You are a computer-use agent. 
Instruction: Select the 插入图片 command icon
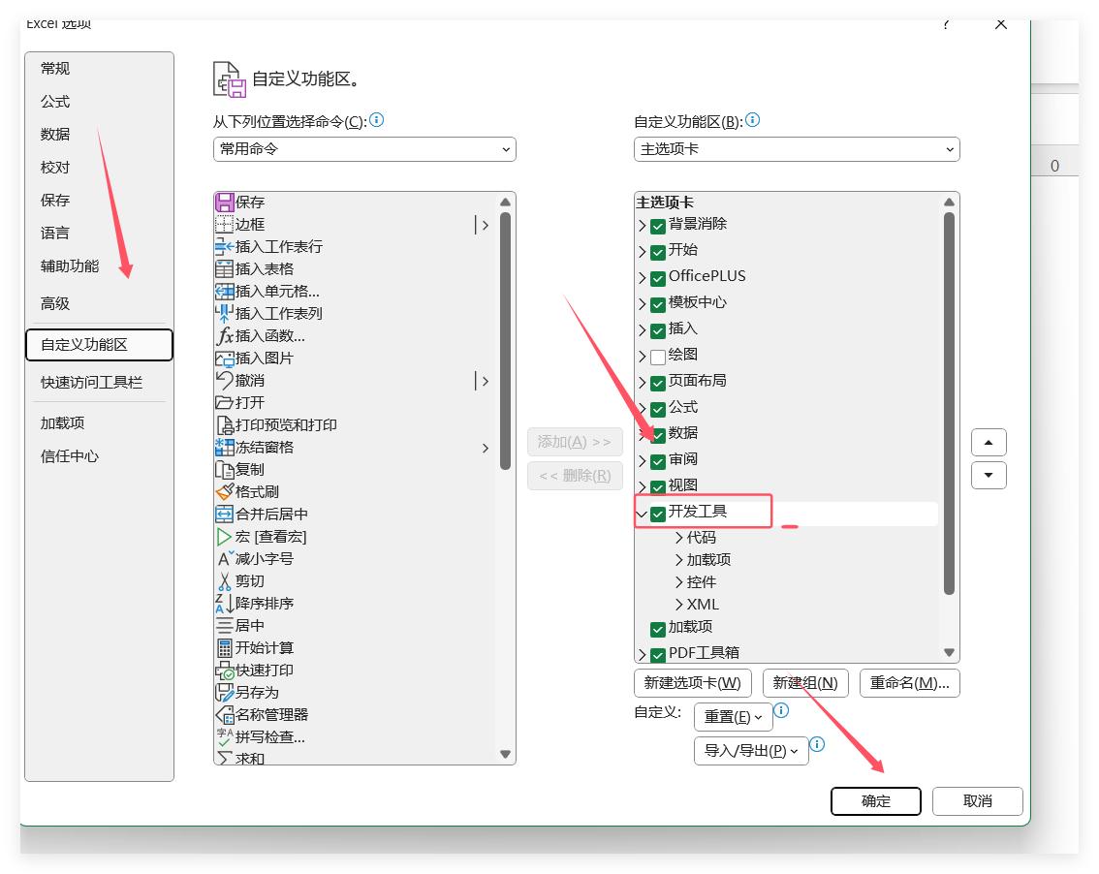point(224,359)
